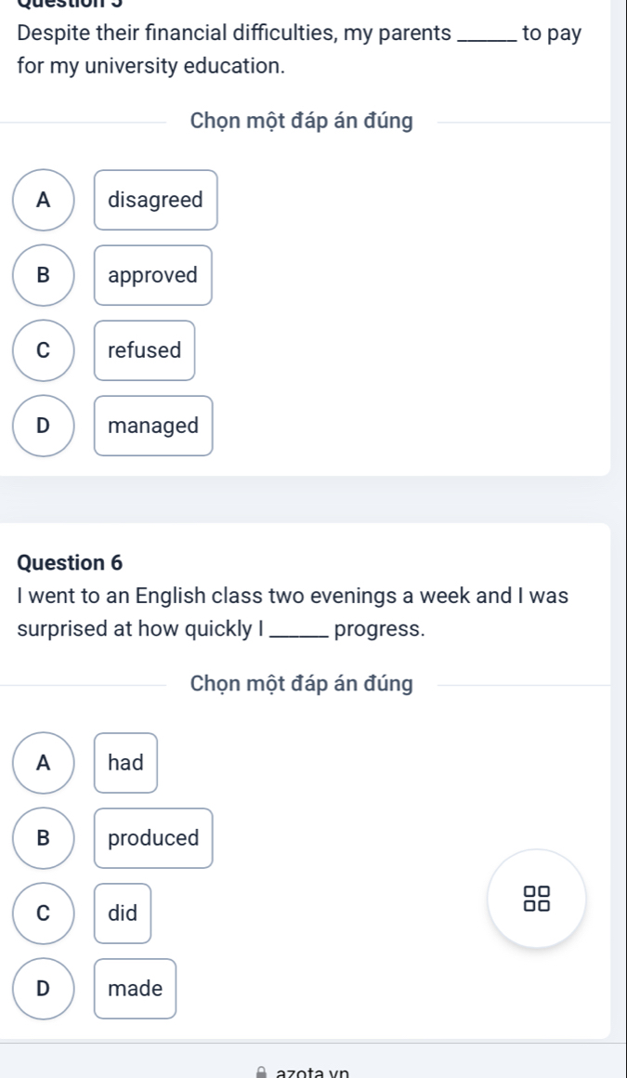Click the Question 6 heading
This screenshot has height=1078, width=627.
pyautogui.click(x=70, y=562)
